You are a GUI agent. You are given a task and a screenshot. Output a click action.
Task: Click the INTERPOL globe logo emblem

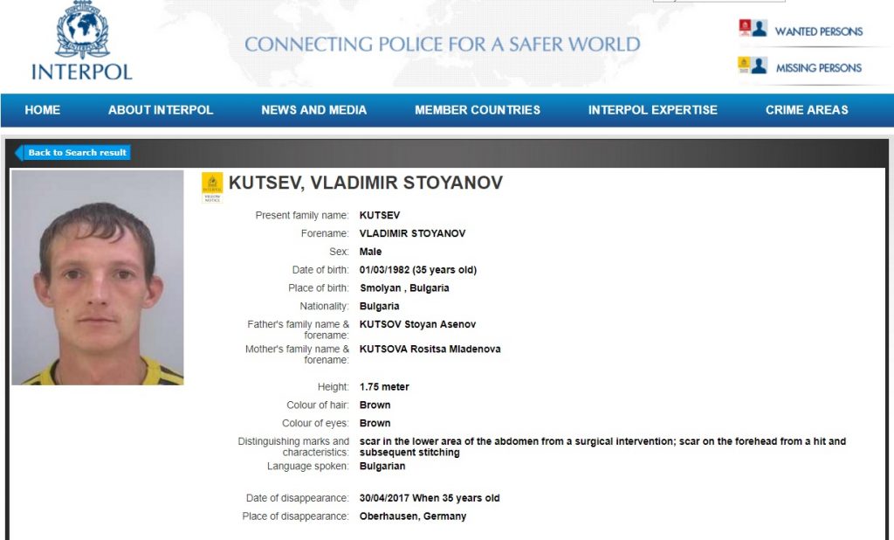(x=82, y=29)
